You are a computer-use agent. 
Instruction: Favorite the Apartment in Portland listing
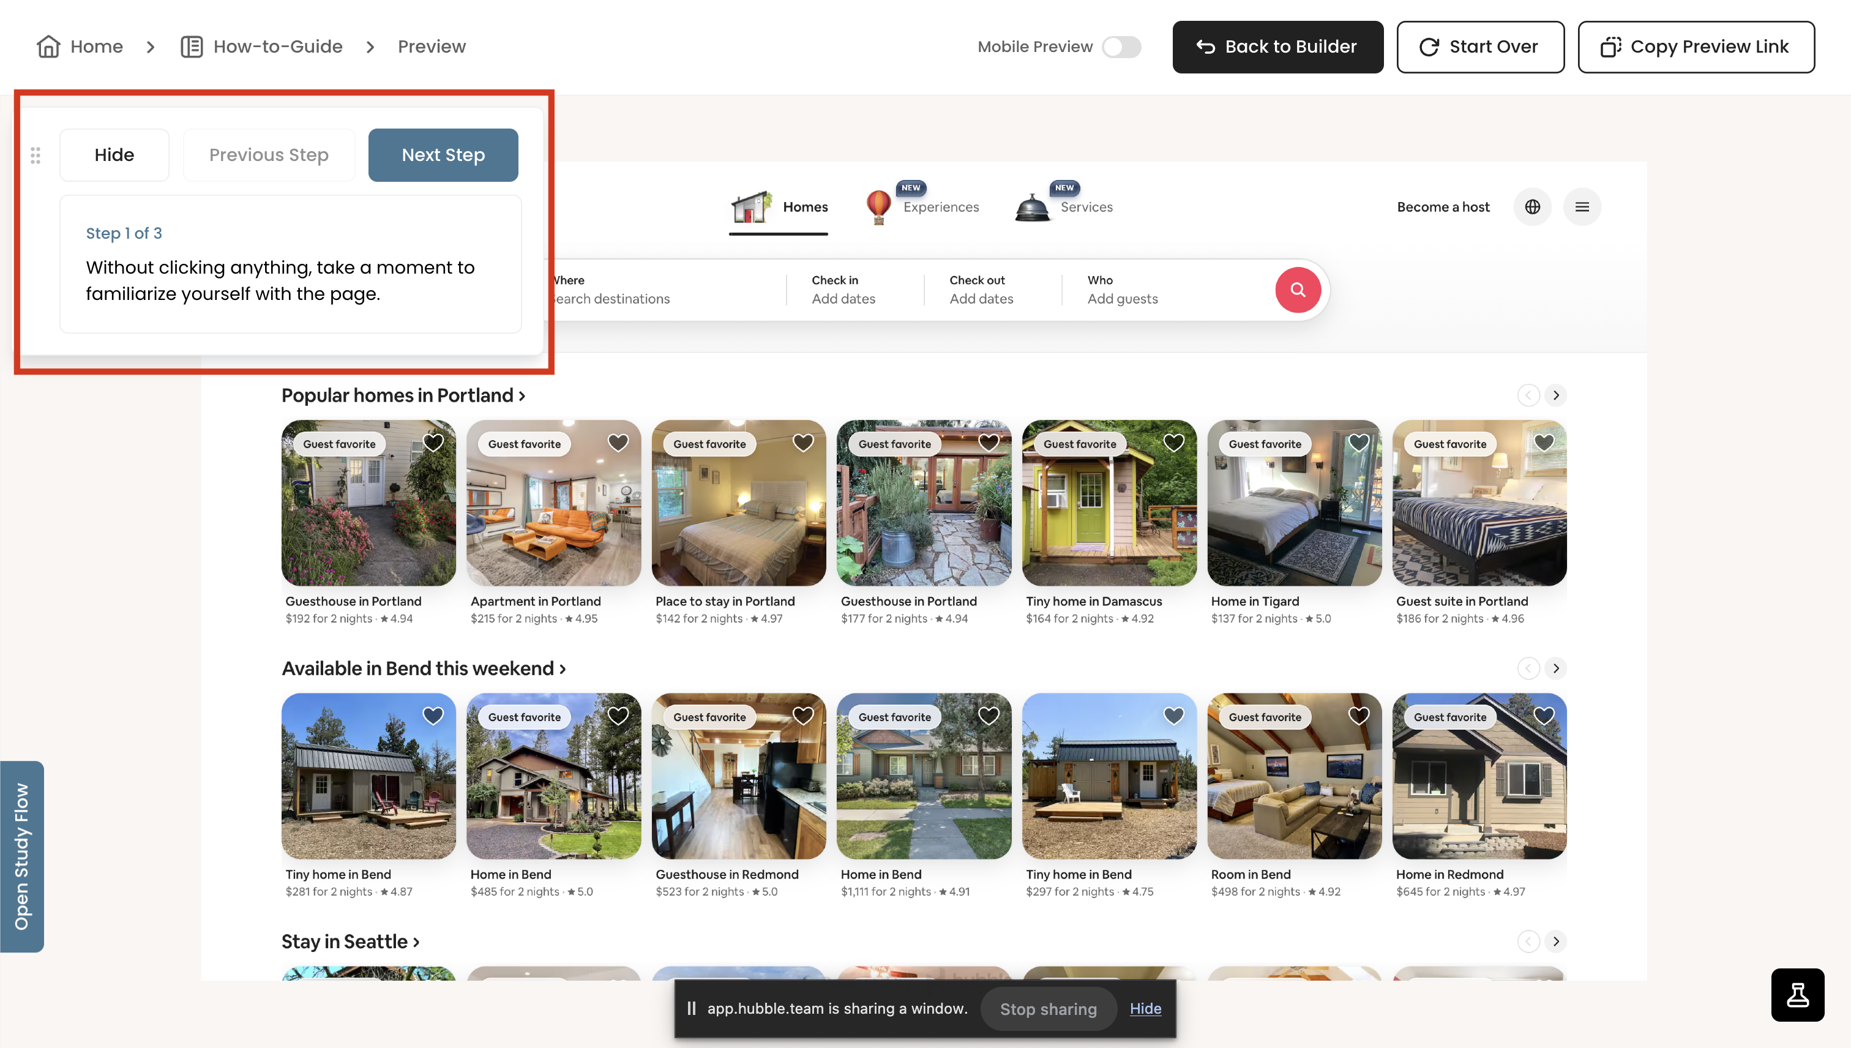pyautogui.click(x=618, y=443)
